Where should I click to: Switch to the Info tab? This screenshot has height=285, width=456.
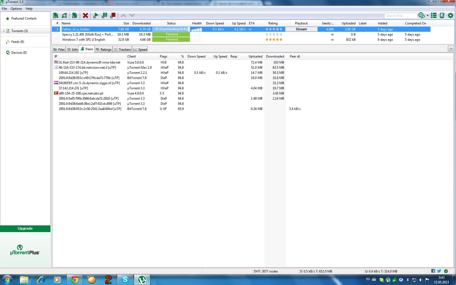(x=72, y=49)
